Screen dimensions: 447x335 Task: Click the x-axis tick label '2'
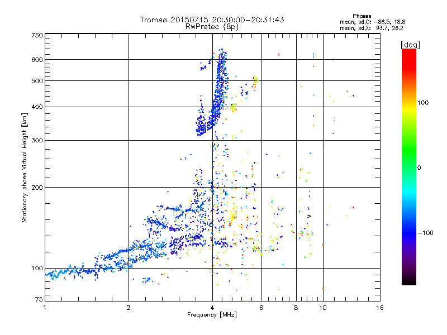[129, 308]
